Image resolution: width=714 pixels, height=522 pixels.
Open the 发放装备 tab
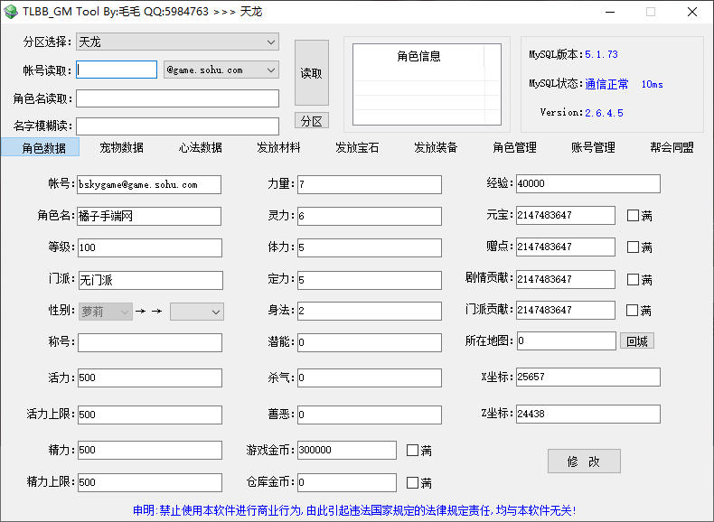coord(436,147)
